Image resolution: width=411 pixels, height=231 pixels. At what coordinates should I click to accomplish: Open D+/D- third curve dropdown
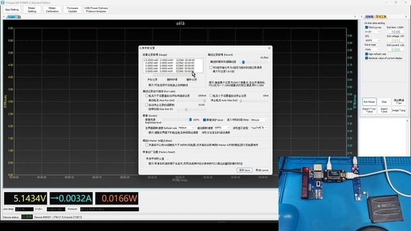(x=372, y=31)
